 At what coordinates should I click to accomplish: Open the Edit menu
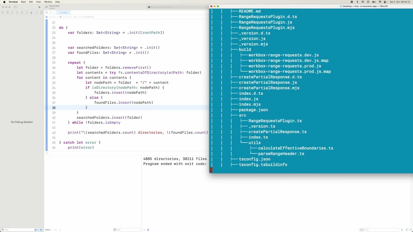pos(31,2)
